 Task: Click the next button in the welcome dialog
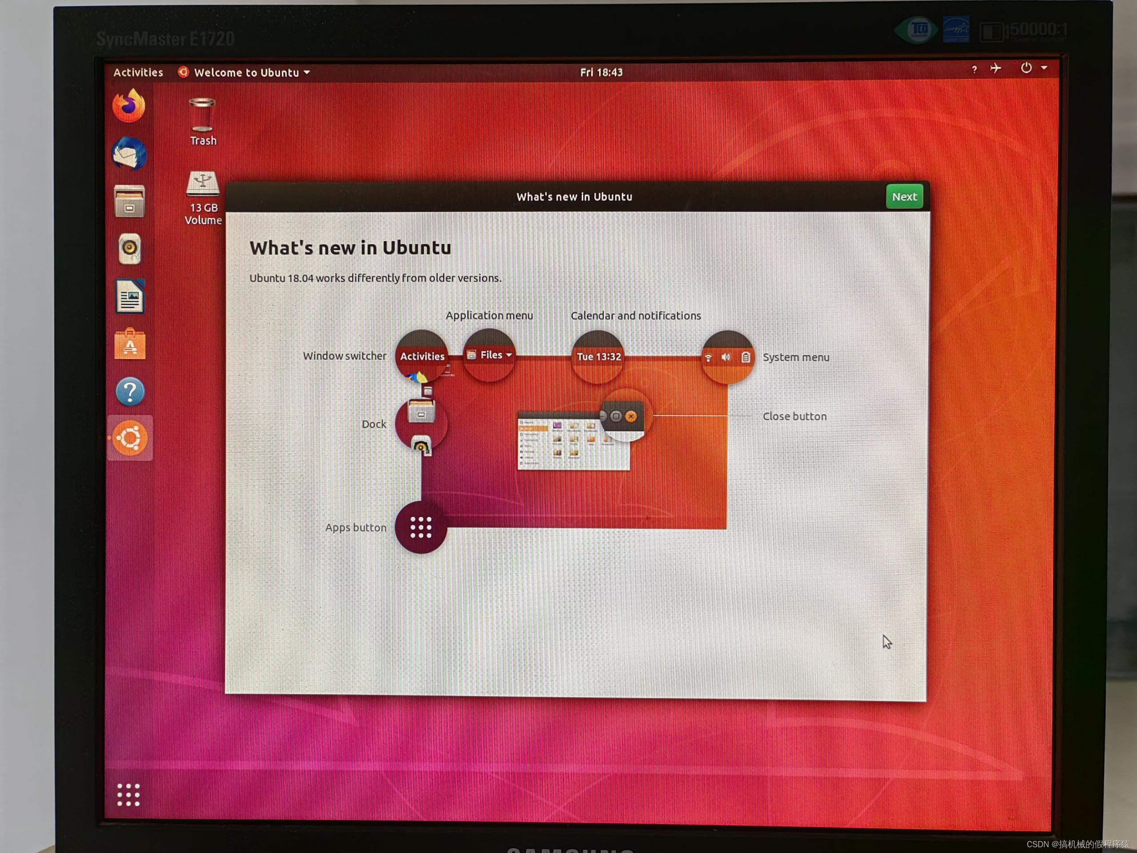904,196
